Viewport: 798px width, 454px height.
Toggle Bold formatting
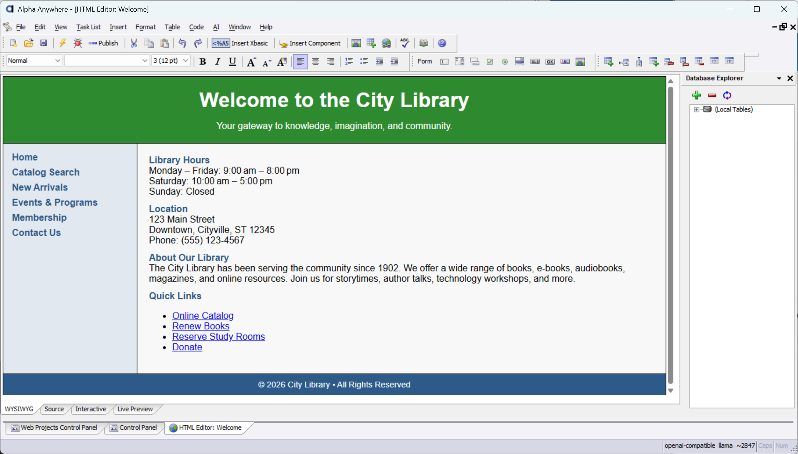[x=202, y=62]
